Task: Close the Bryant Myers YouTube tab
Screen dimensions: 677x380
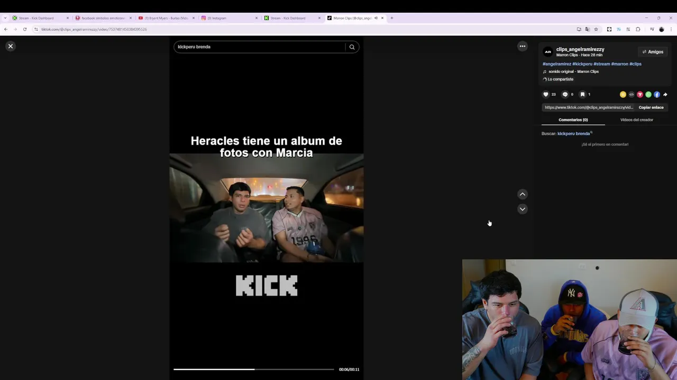Action: (194, 18)
